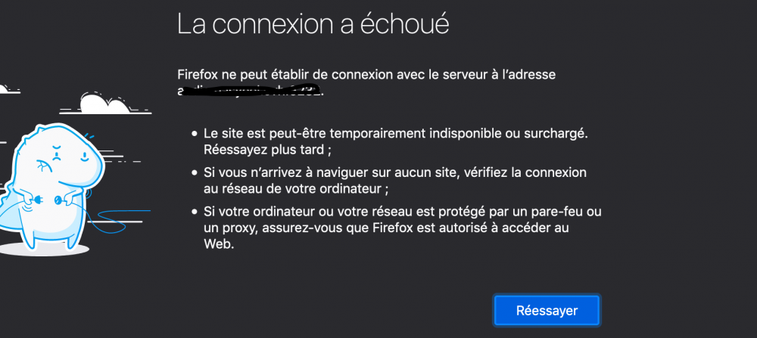Click the bullet dot before 'Si vous n'arrivez'
This screenshot has height=338, width=757.
pos(195,174)
